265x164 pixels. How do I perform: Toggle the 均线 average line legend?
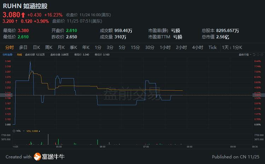tap(19, 55)
